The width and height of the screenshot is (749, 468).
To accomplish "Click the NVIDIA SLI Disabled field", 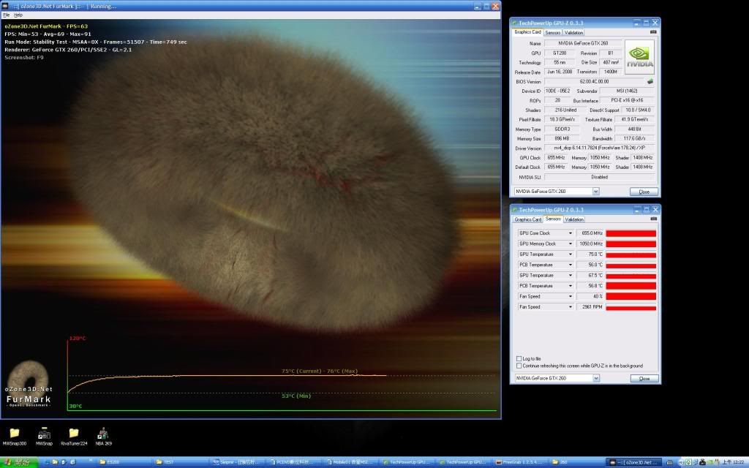I will [x=599, y=177].
